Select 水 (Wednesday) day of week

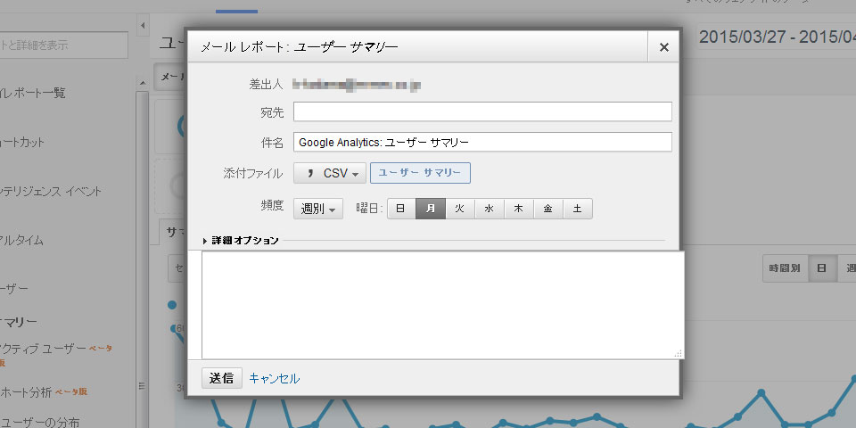(490, 209)
